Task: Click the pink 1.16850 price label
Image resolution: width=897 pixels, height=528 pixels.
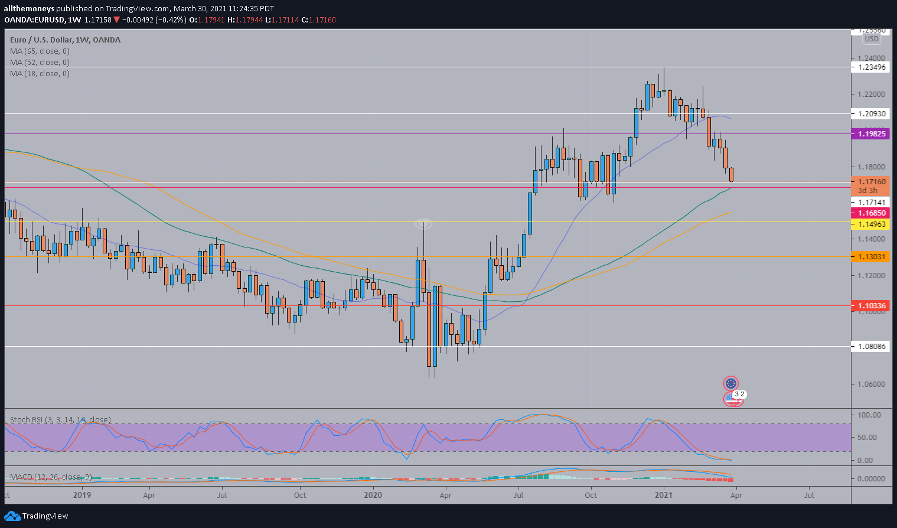Action: 872,213
